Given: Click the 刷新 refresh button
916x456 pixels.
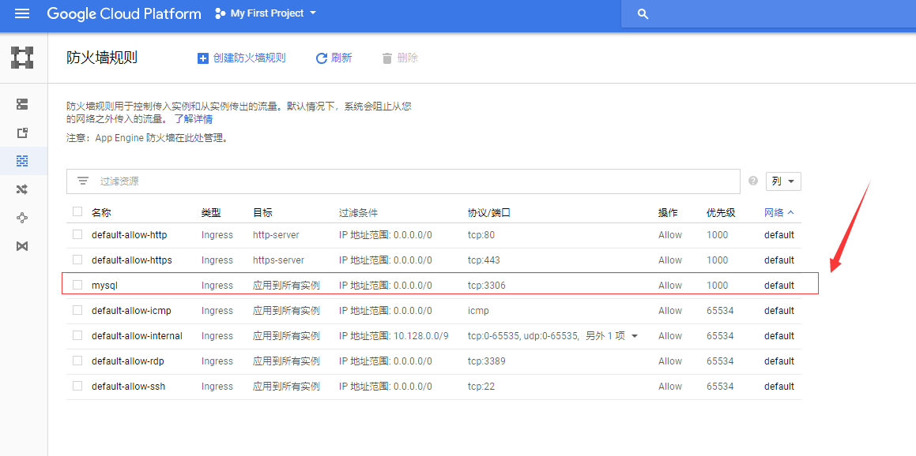Looking at the screenshot, I should [x=334, y=58].
